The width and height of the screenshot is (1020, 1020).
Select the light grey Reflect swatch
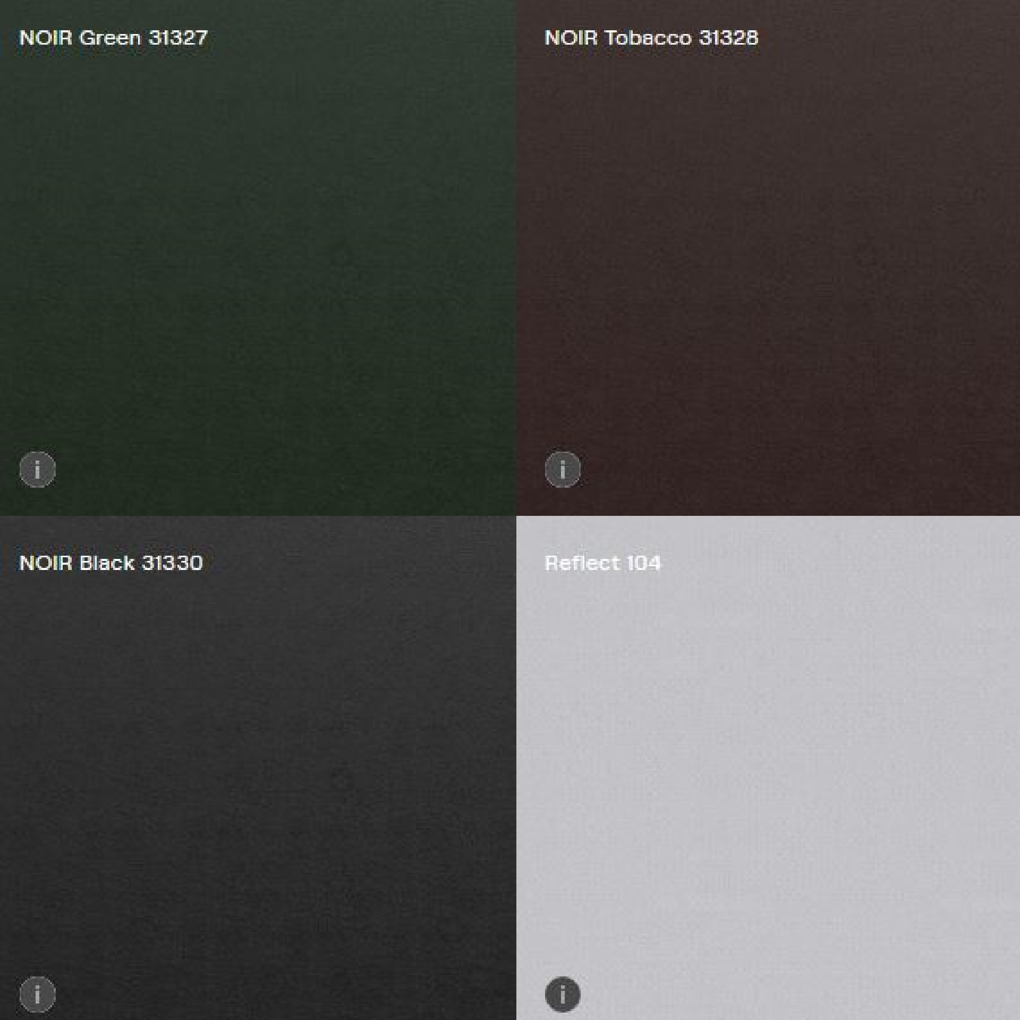(x=768, y=768)
